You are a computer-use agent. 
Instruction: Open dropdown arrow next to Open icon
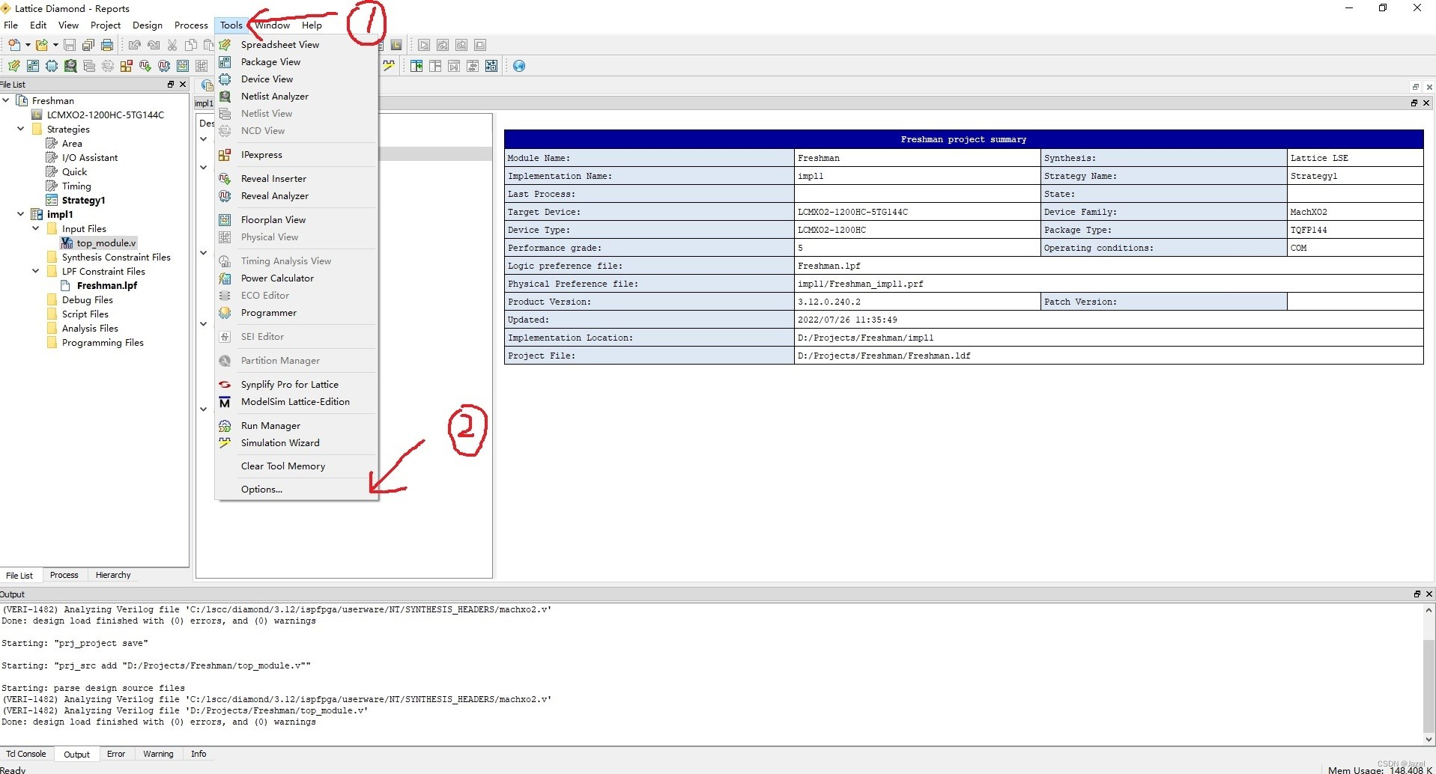coord(55,45)
